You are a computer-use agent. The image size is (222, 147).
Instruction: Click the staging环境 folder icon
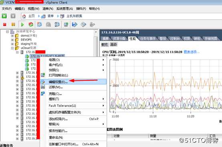[x=17, y=44]
